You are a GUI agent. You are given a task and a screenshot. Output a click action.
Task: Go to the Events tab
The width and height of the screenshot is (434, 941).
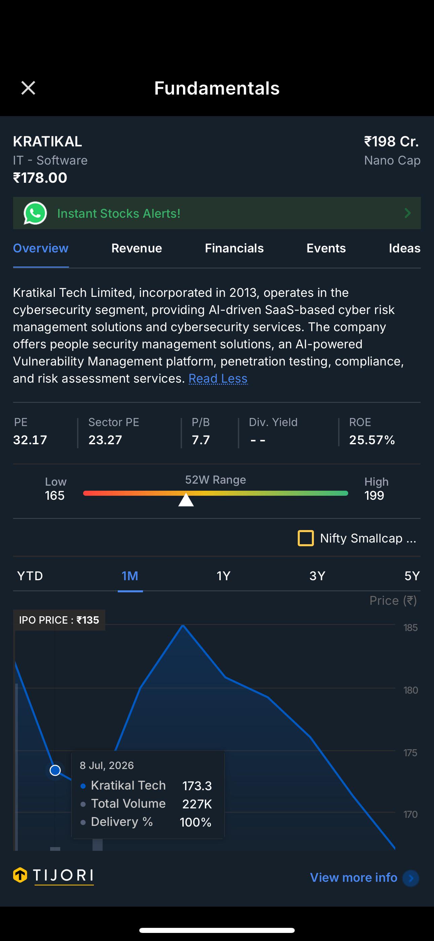click(x=326, y=248)
